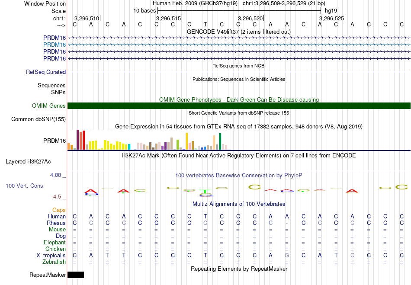Image resolution: width=411 pixels, height=285 pixels.
Task: Click the Elephant species label
Action: pyautogui.click(x=55, y=243)
